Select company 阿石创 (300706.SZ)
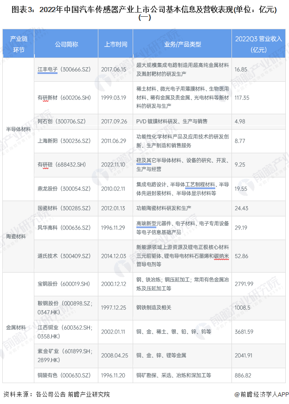This screenshot has width=289, height=404. click(x=62, y=121)
